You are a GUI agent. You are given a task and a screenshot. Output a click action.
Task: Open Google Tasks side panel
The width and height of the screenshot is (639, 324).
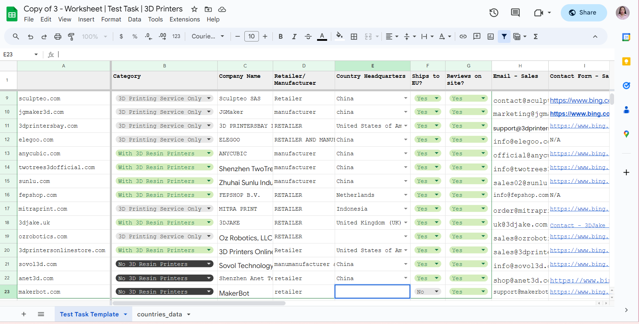click(626, 85)
